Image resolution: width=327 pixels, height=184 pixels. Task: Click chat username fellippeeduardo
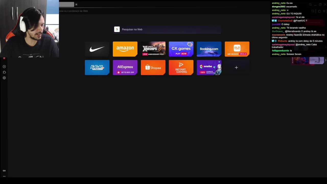(281, 51)
